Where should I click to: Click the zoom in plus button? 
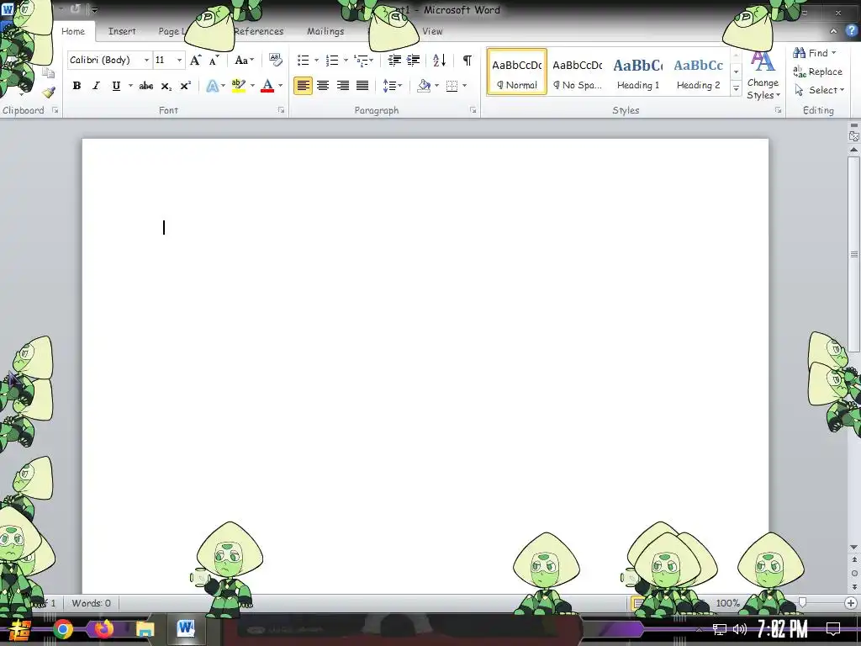(x=851, y=603)
